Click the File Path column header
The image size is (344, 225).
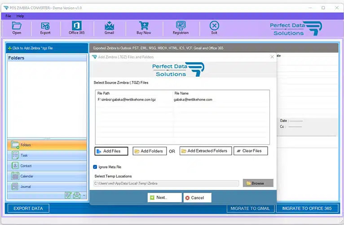coord(104,93)
